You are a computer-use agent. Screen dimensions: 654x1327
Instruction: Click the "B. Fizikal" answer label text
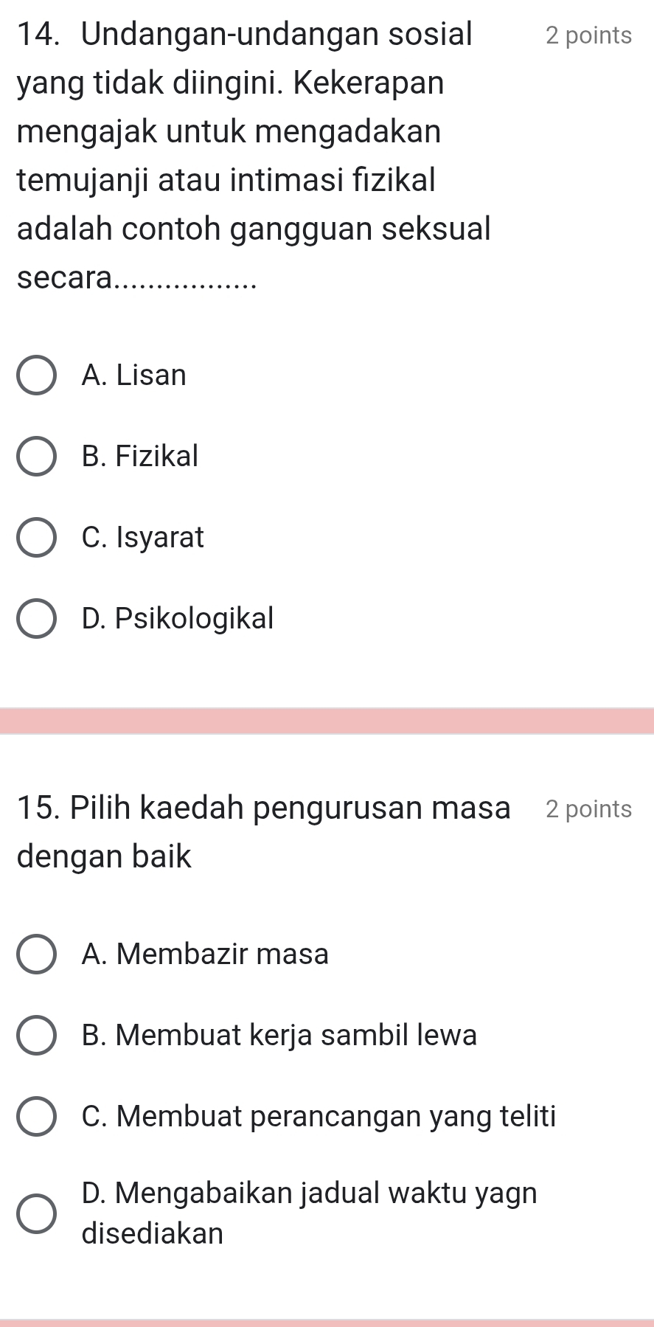coord(140,456)
